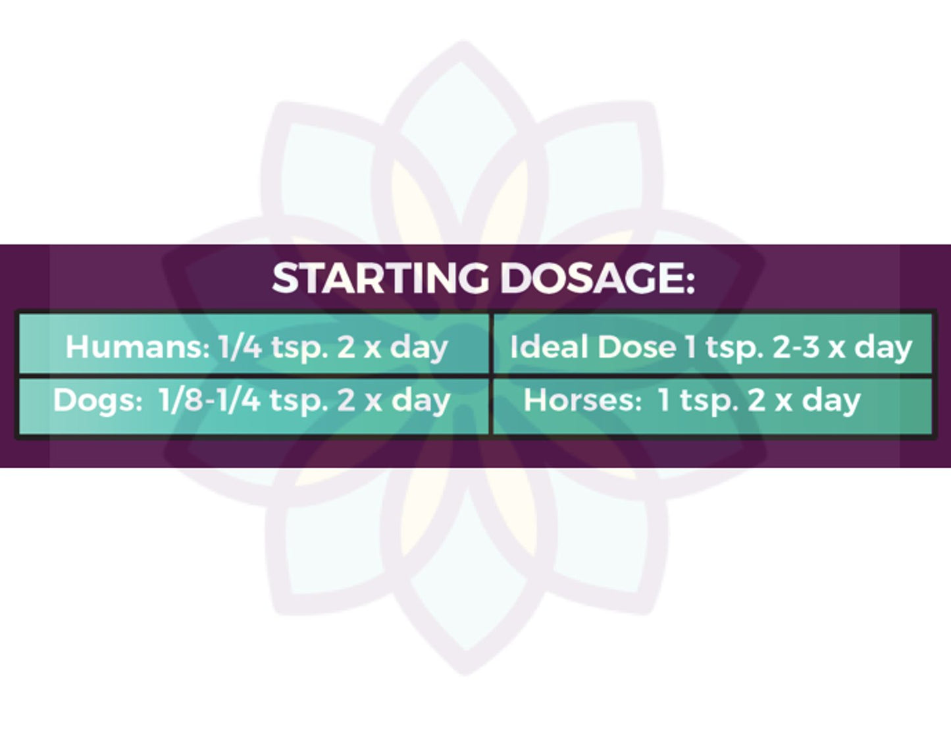Click the word Humans in the table
Screen dimensions: 951x729
pos(136,346)
